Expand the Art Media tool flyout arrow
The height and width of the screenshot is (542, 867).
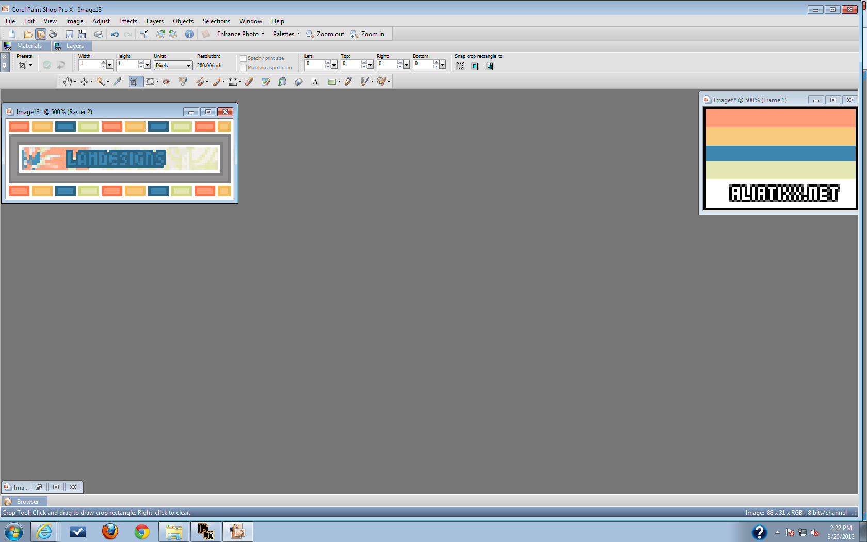tap(389, 82)
